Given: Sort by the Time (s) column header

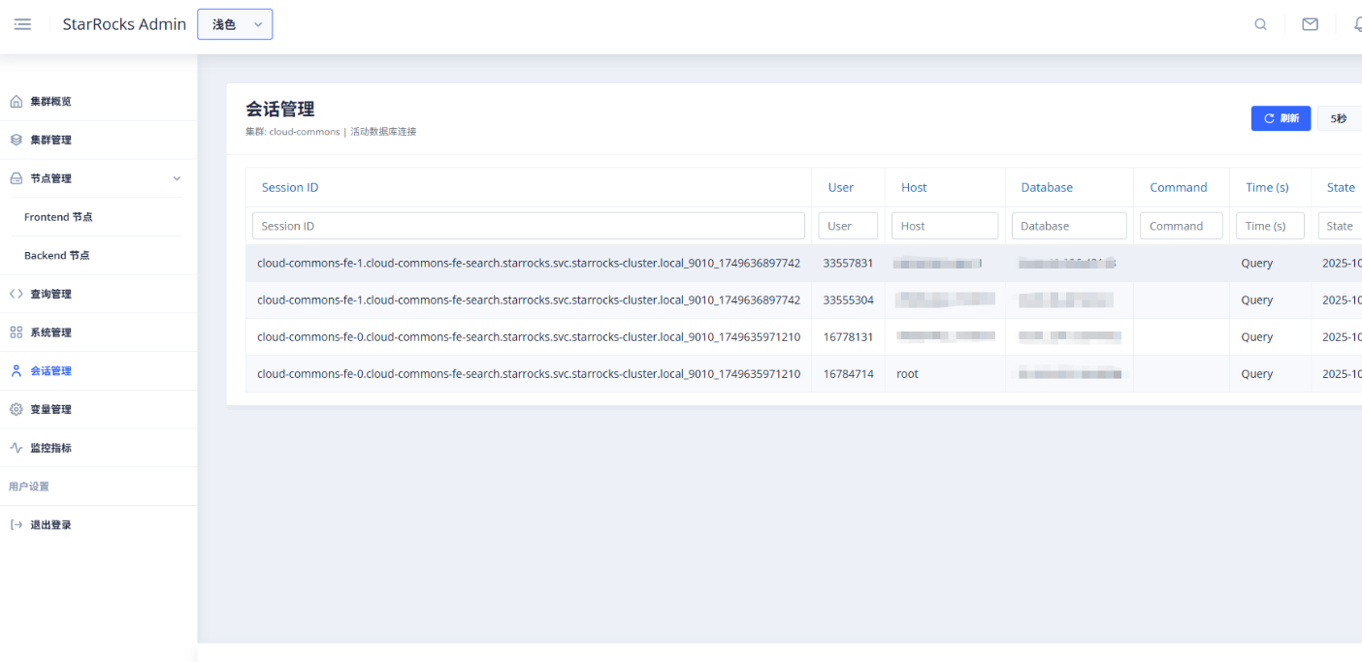Looking at the screenshot, I should [1267, 187].
